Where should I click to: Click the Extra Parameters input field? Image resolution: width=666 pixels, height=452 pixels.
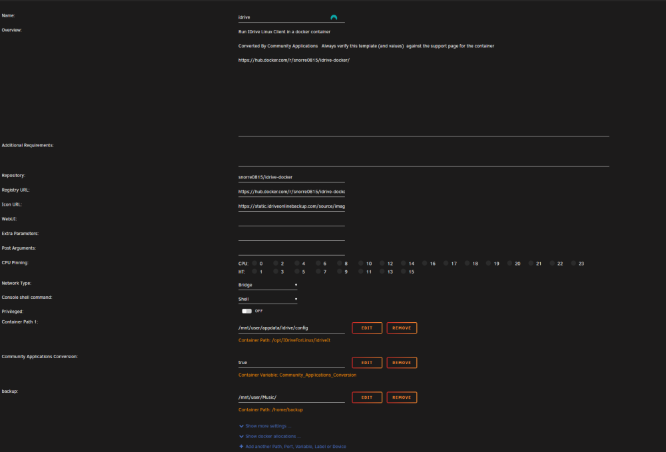click(x=292, y=236)
